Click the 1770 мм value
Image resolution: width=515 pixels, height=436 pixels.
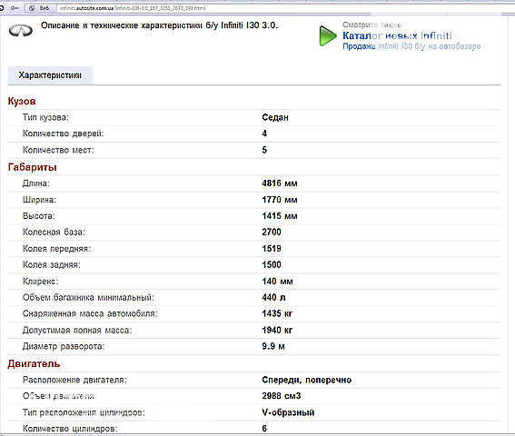click(280, 200)
